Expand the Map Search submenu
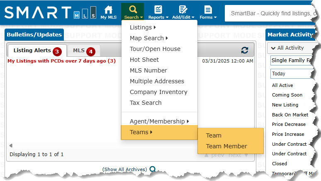This screenshot has width=321, height=181. point(149,38)
